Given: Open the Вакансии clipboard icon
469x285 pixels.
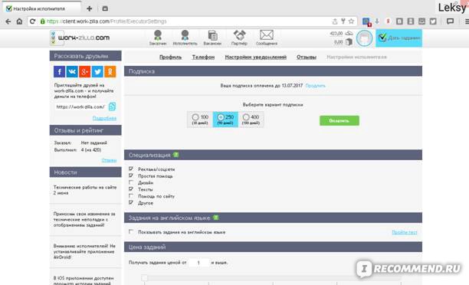Looking at the screenshot, I should point(212,38).
